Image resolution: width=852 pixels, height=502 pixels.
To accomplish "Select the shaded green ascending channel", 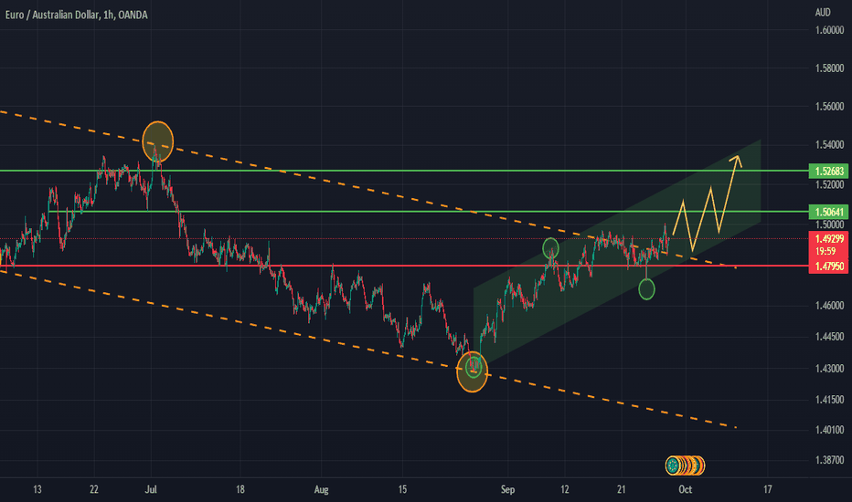I will 617,252.
